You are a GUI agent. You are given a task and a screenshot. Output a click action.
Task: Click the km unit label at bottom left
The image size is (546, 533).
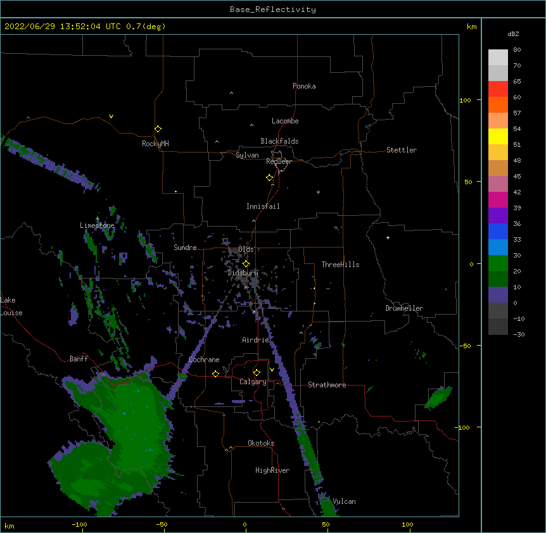click(10, 525)
